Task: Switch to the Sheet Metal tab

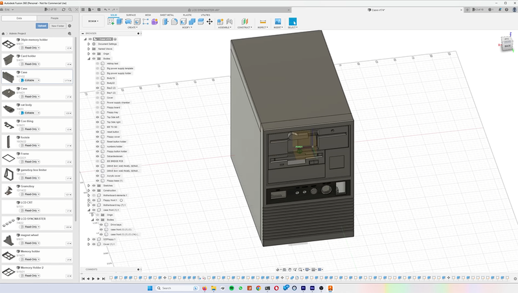Action: 166,14
